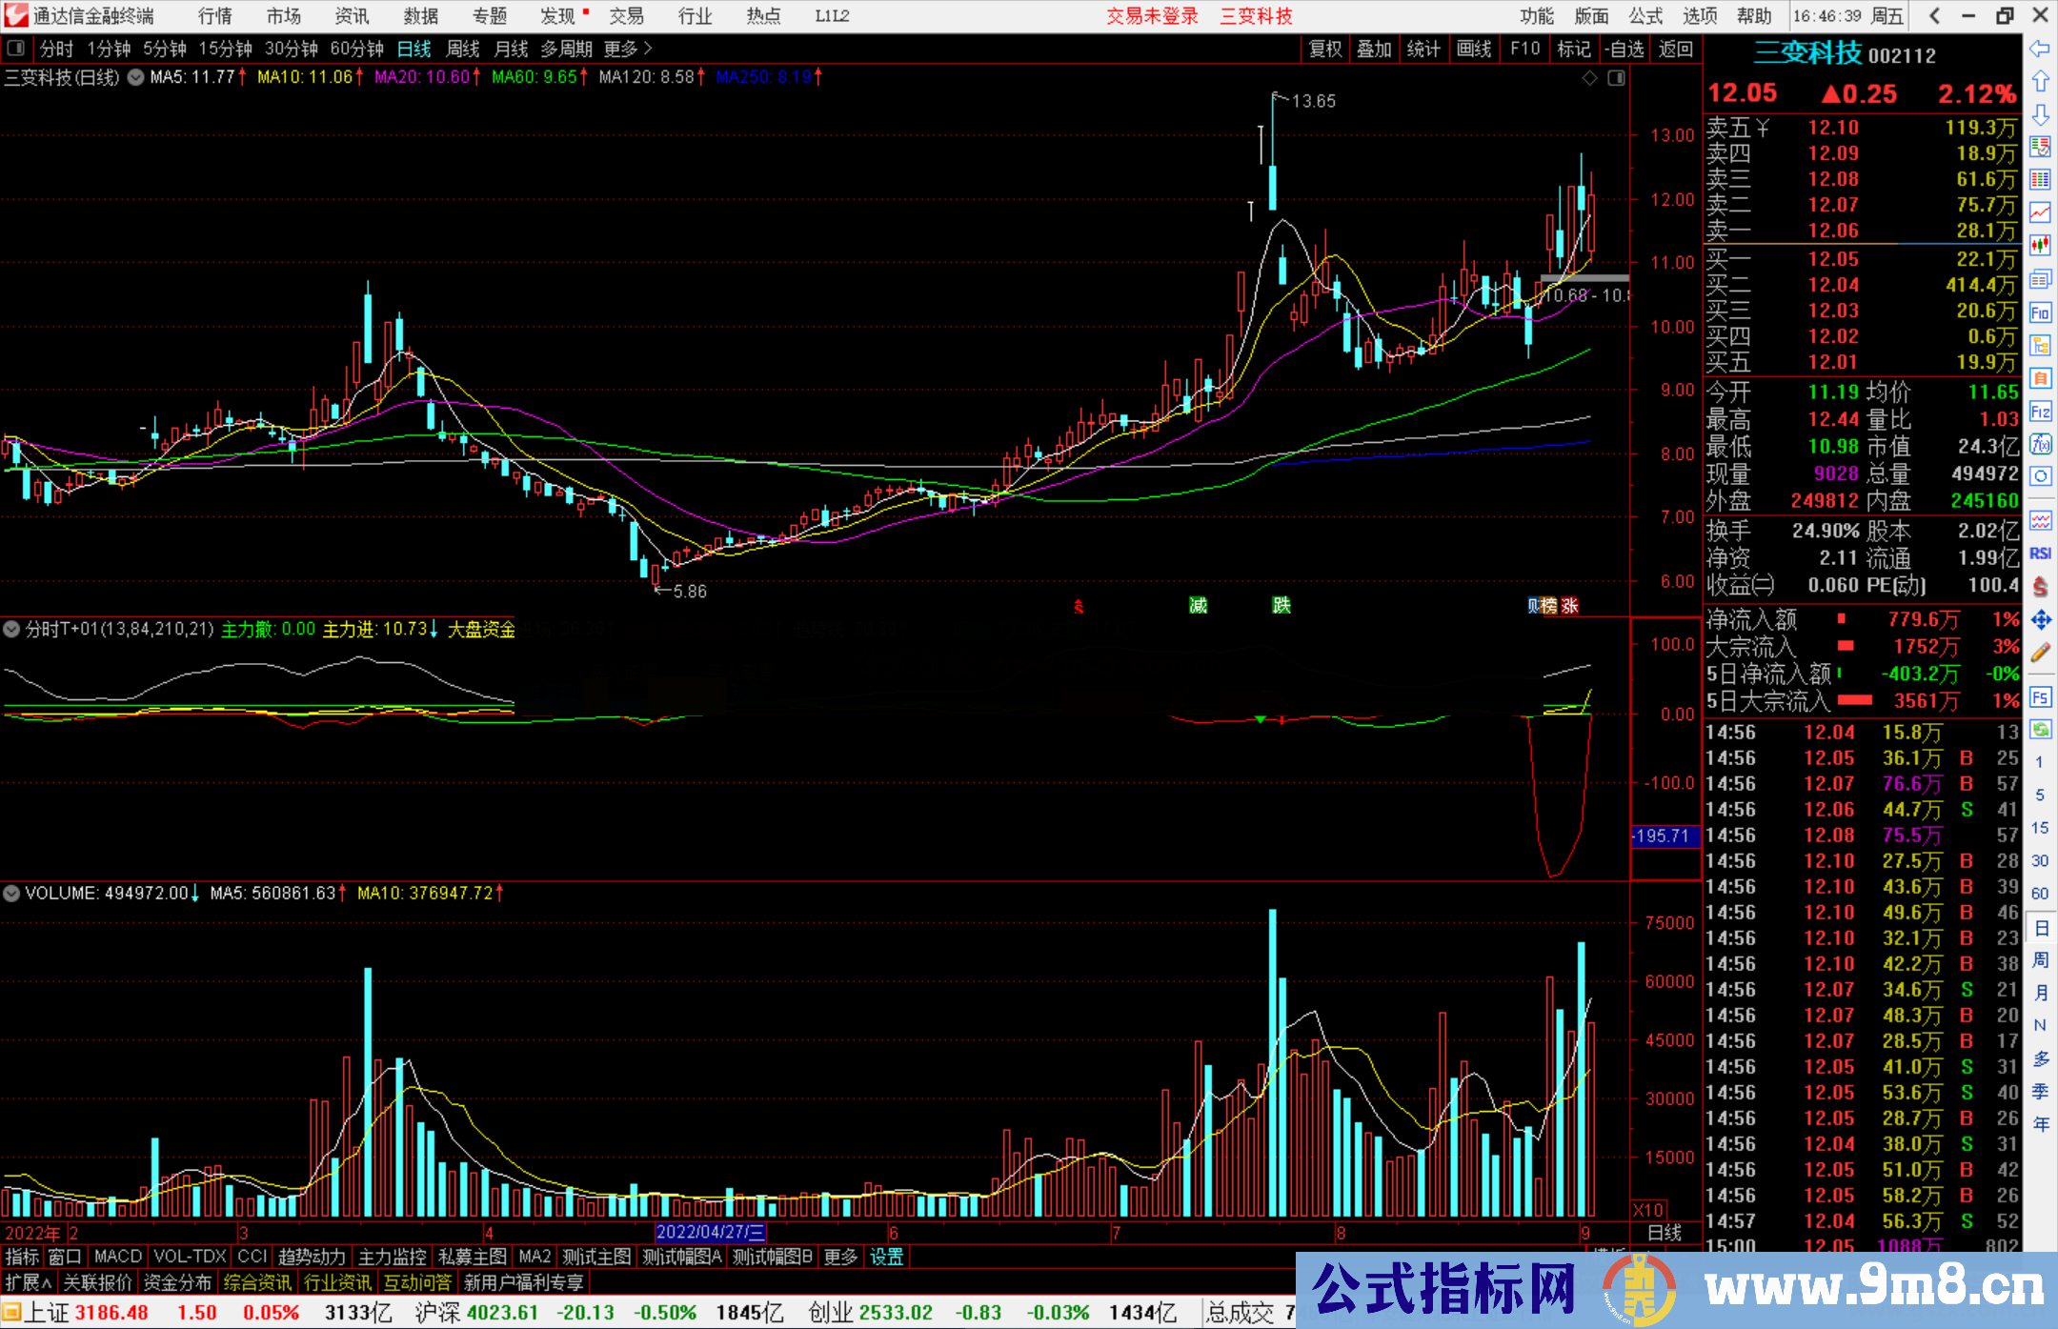Switch to the MACD indicator tab
The width and height of the screenshot is (2058, 1329).
pyautogui.click(x=118, y=1257)
